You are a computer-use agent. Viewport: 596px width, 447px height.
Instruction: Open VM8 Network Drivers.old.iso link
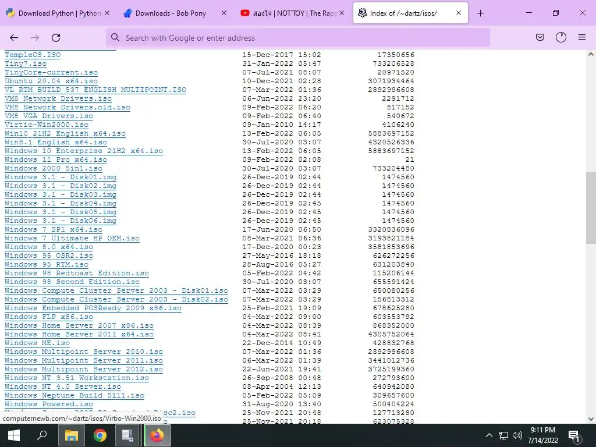click(68, 107)
